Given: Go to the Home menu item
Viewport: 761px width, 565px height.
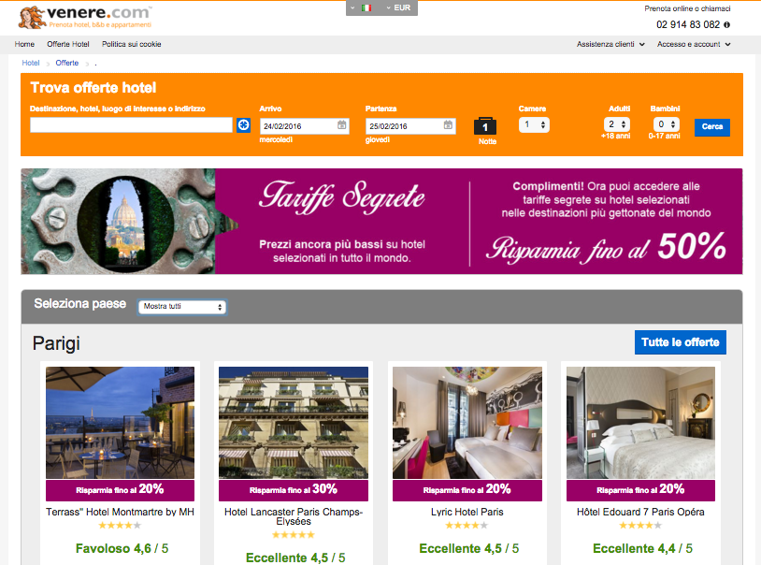Looking at the screenshot, I should coord(24,44).
